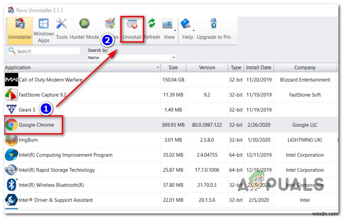The height and width of the screenshot is (218, 343).
Task: Open the Search by Name dropdown
Action: coord(174,58)
